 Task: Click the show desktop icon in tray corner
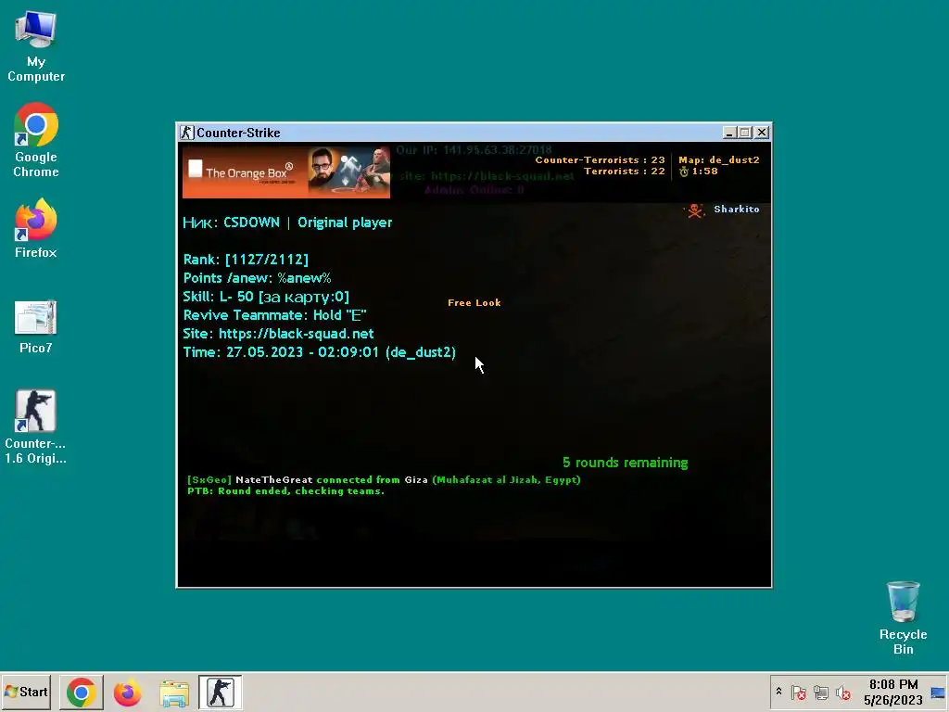pos(938,693)
